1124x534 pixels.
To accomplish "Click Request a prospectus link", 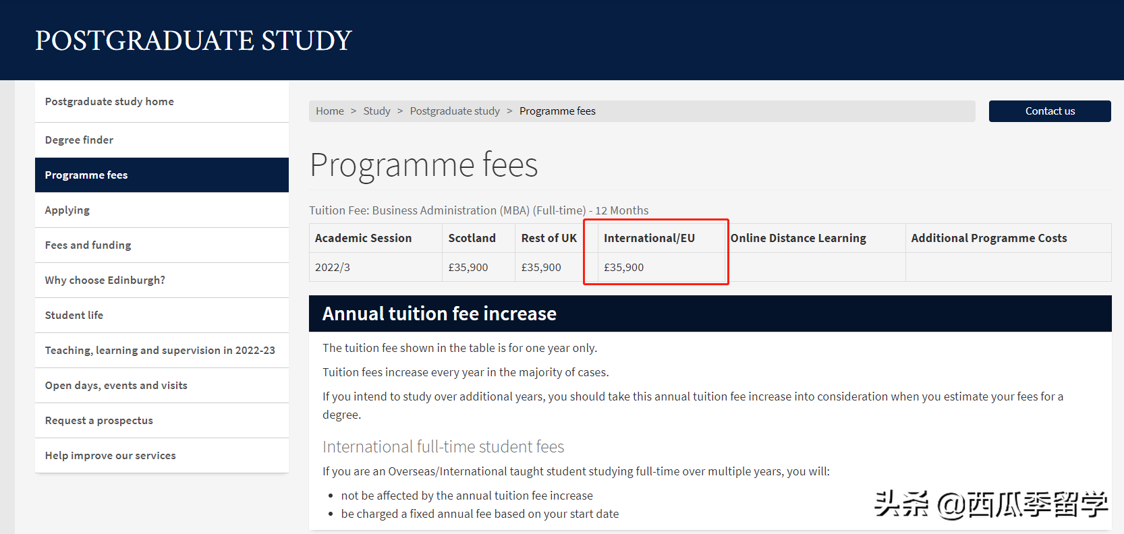I will coord(99,421).
